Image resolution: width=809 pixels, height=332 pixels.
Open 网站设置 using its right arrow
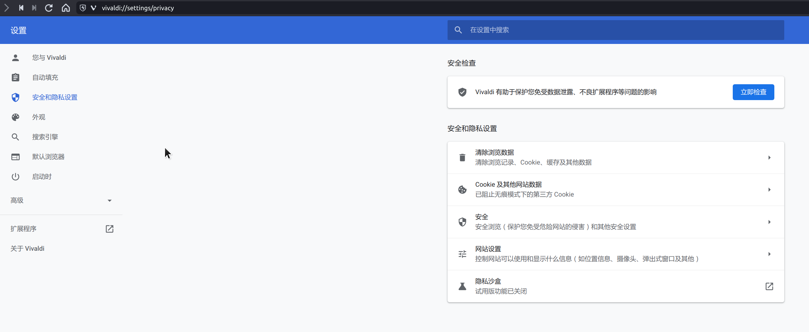[x=769, y=254]
